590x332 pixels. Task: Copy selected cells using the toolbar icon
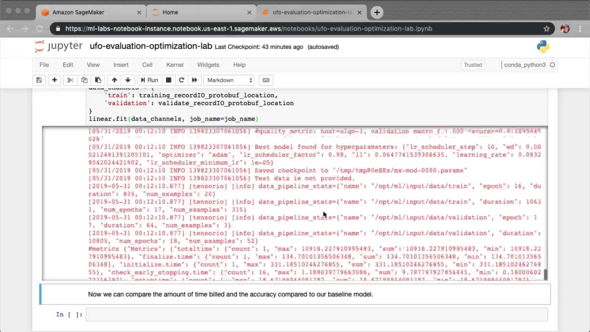click(x=84, y=80)
